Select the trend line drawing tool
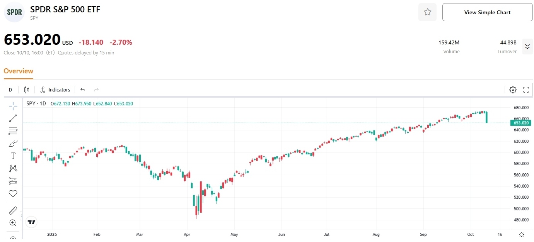 (x=13, y=118)
